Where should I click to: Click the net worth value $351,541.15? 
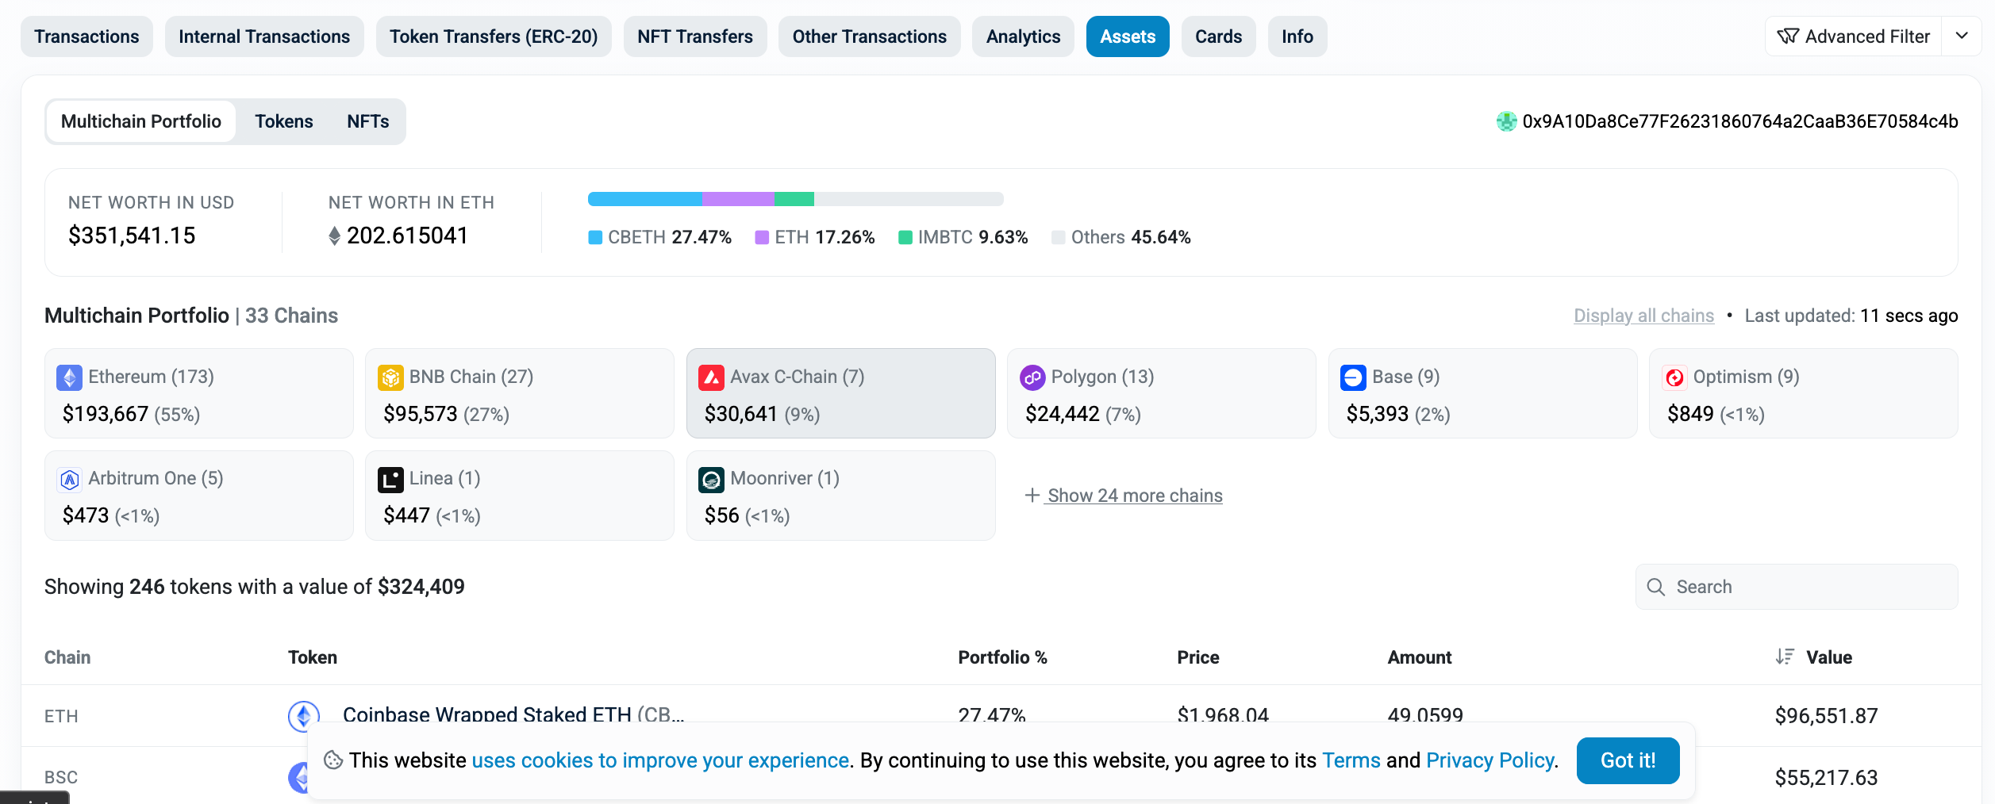point(132,235)
